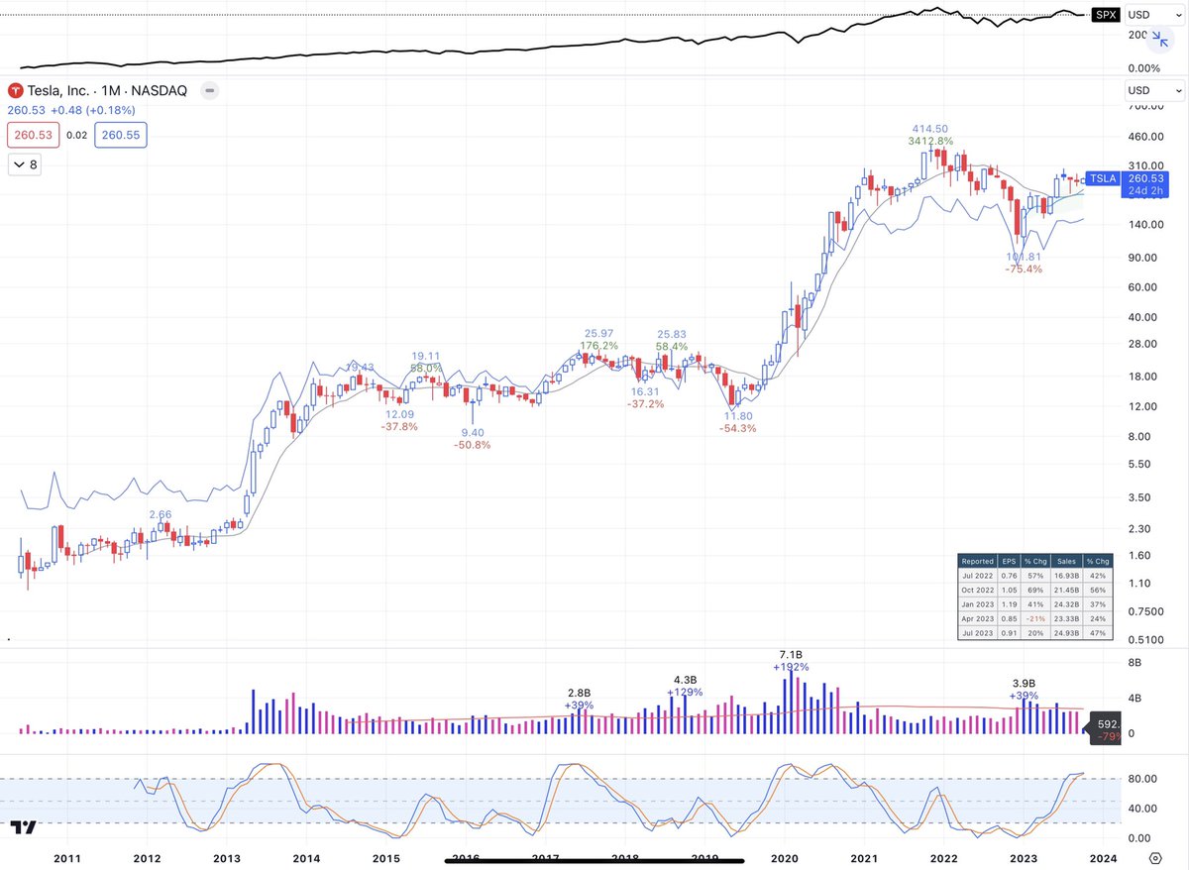Select the 2024 mark on time axis
The image size is (1189, 870).
point(1102,858)
